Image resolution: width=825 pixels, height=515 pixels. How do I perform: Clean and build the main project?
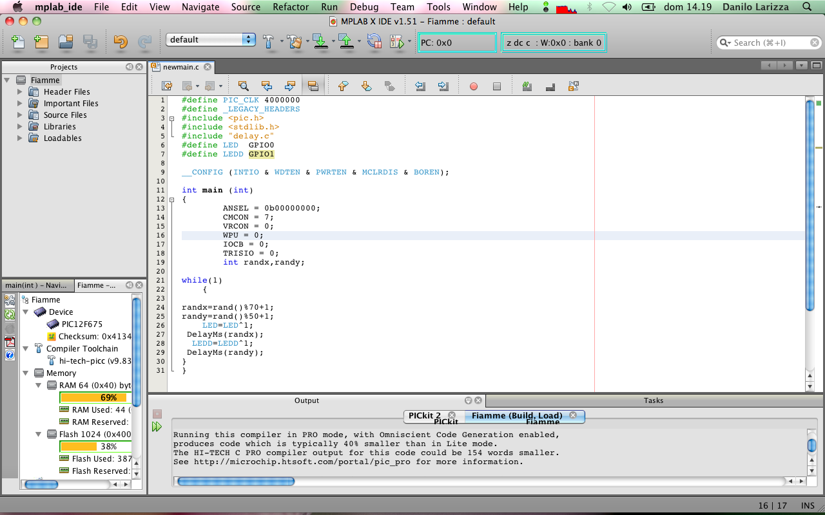pos(295,42)
